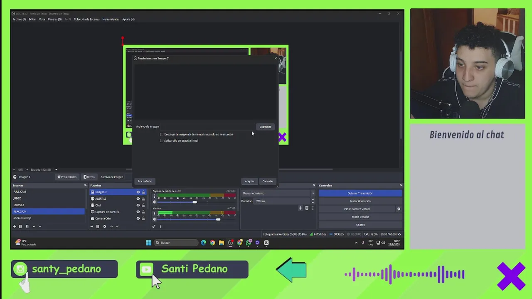Increase the Duración value with up arrow
The image size is (532, 299).
[x=313, y=200]
